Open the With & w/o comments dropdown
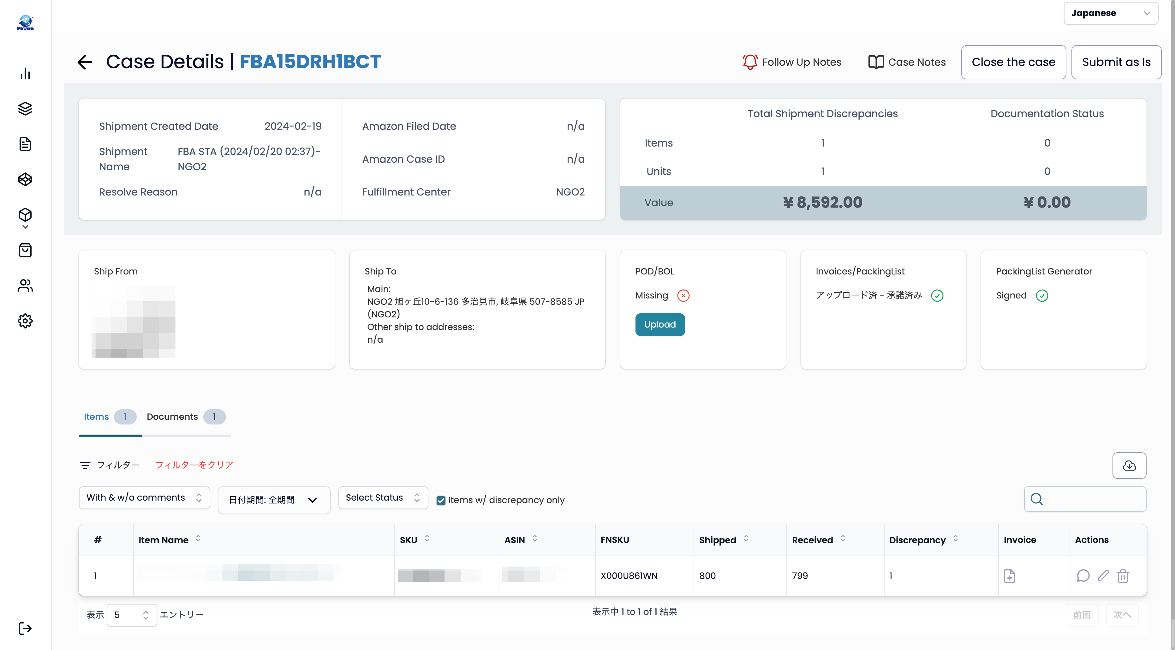Image resolution: width=1175 pixels, height=650 pixels. (144, 497)
